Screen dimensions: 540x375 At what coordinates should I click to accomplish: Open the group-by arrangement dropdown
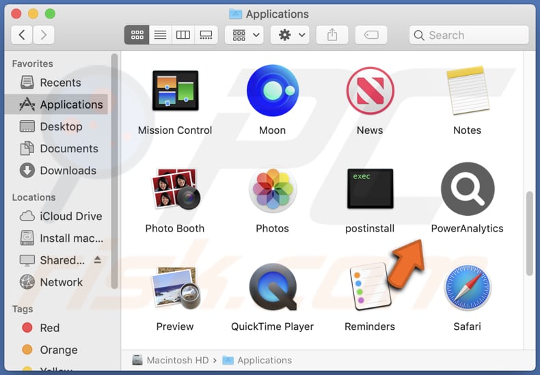[x=244, y=35]
